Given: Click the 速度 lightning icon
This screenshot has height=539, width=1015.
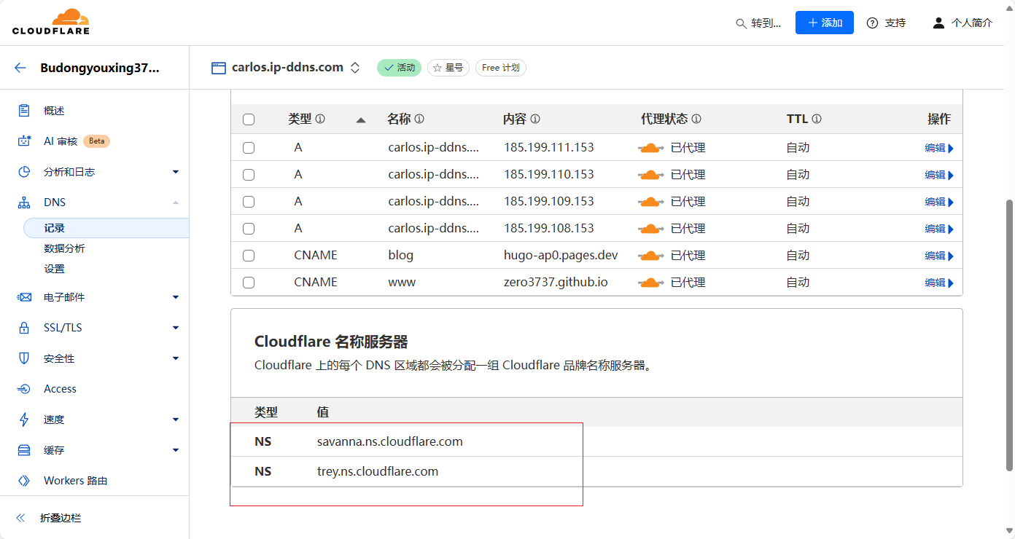Looking at the screenshot, I should (x=24, y=420).
